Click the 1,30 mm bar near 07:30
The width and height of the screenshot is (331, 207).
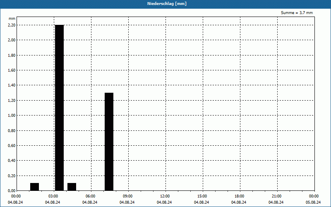pyautogui.click(x=109, y=142)
